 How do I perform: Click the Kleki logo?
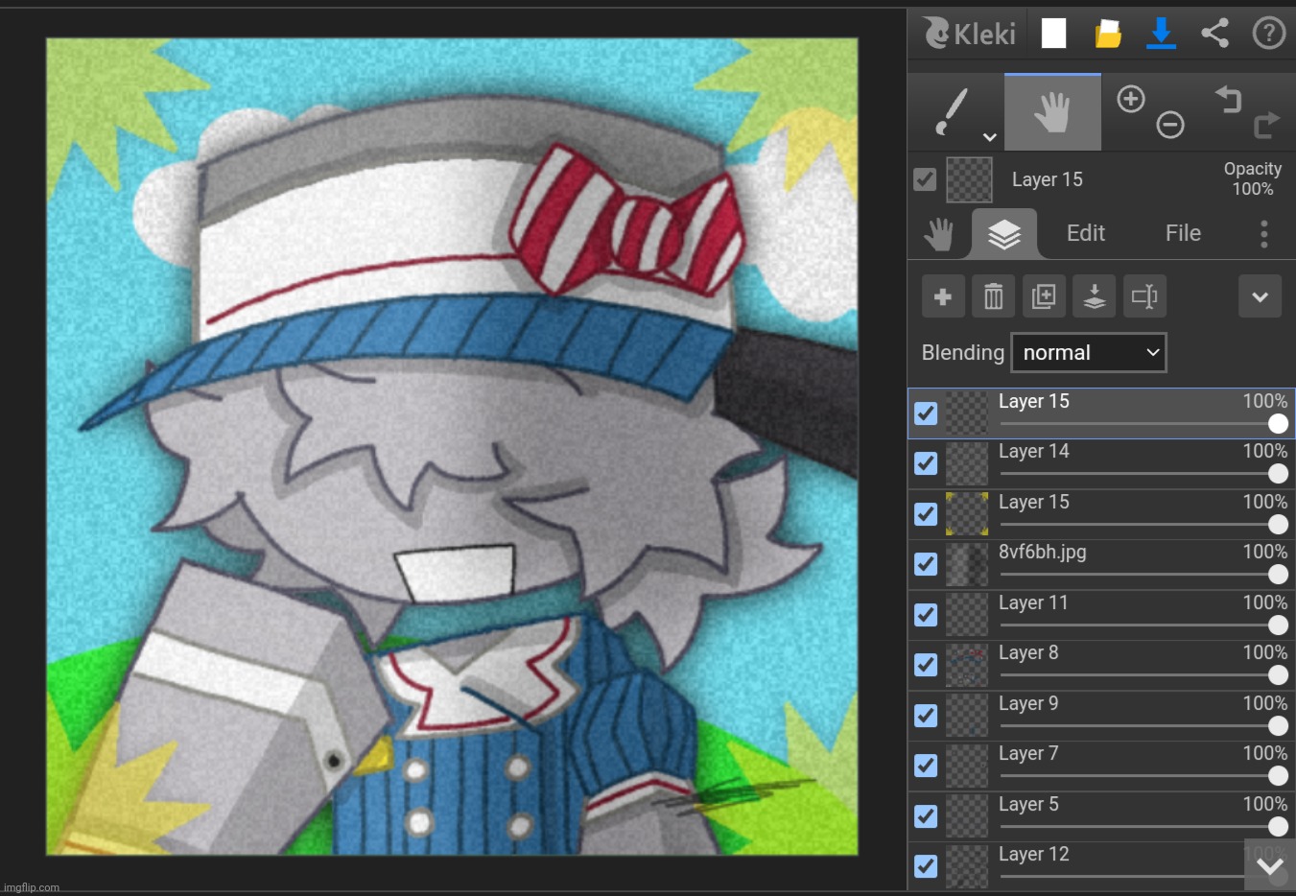point(969,34)
